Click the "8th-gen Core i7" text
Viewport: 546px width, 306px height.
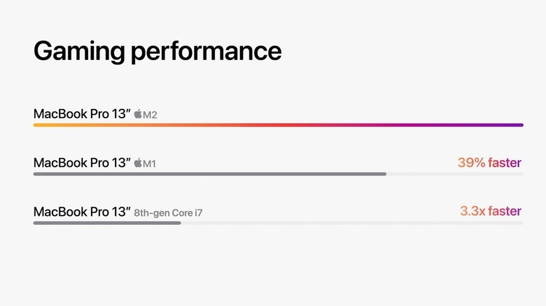(173, 212)
